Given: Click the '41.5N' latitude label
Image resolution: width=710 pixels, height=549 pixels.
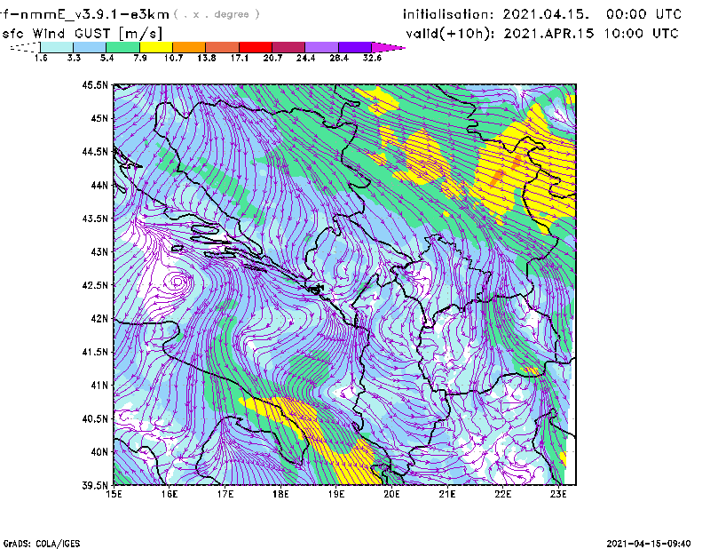Looking at the screenshot, I should [x=95, y=352].
